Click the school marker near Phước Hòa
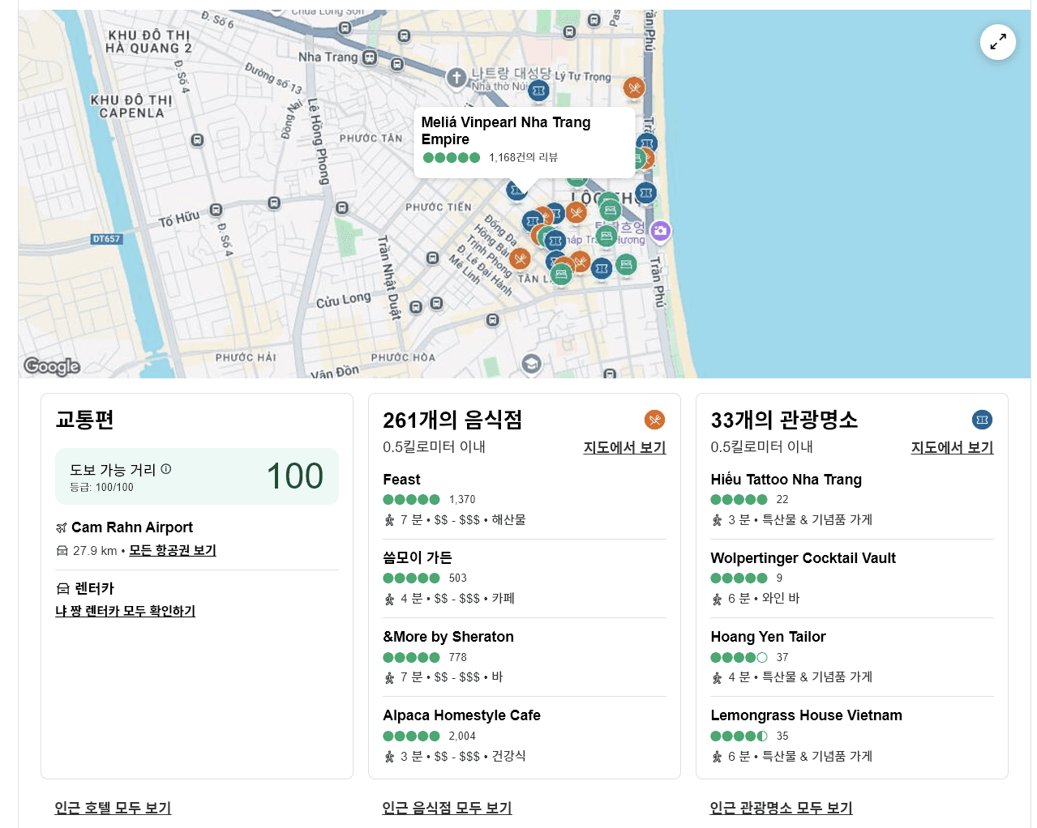1037x828 pixels. pyautogui.click(x=531, y=364)
